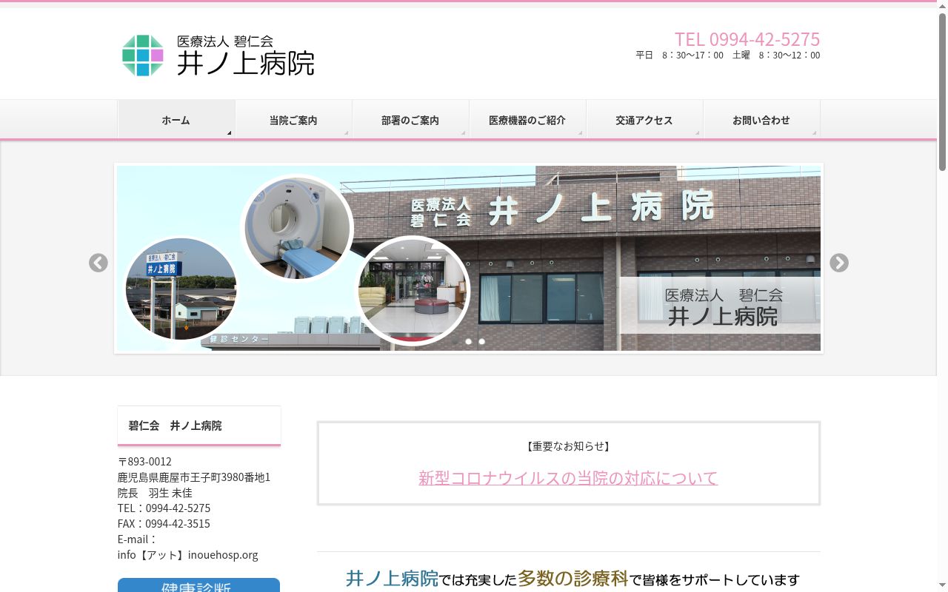Click address 鹿児島県鹿屋市王子町3980番地1
Viewport: 948px width, 592px height.
click(x=194, y=477)
